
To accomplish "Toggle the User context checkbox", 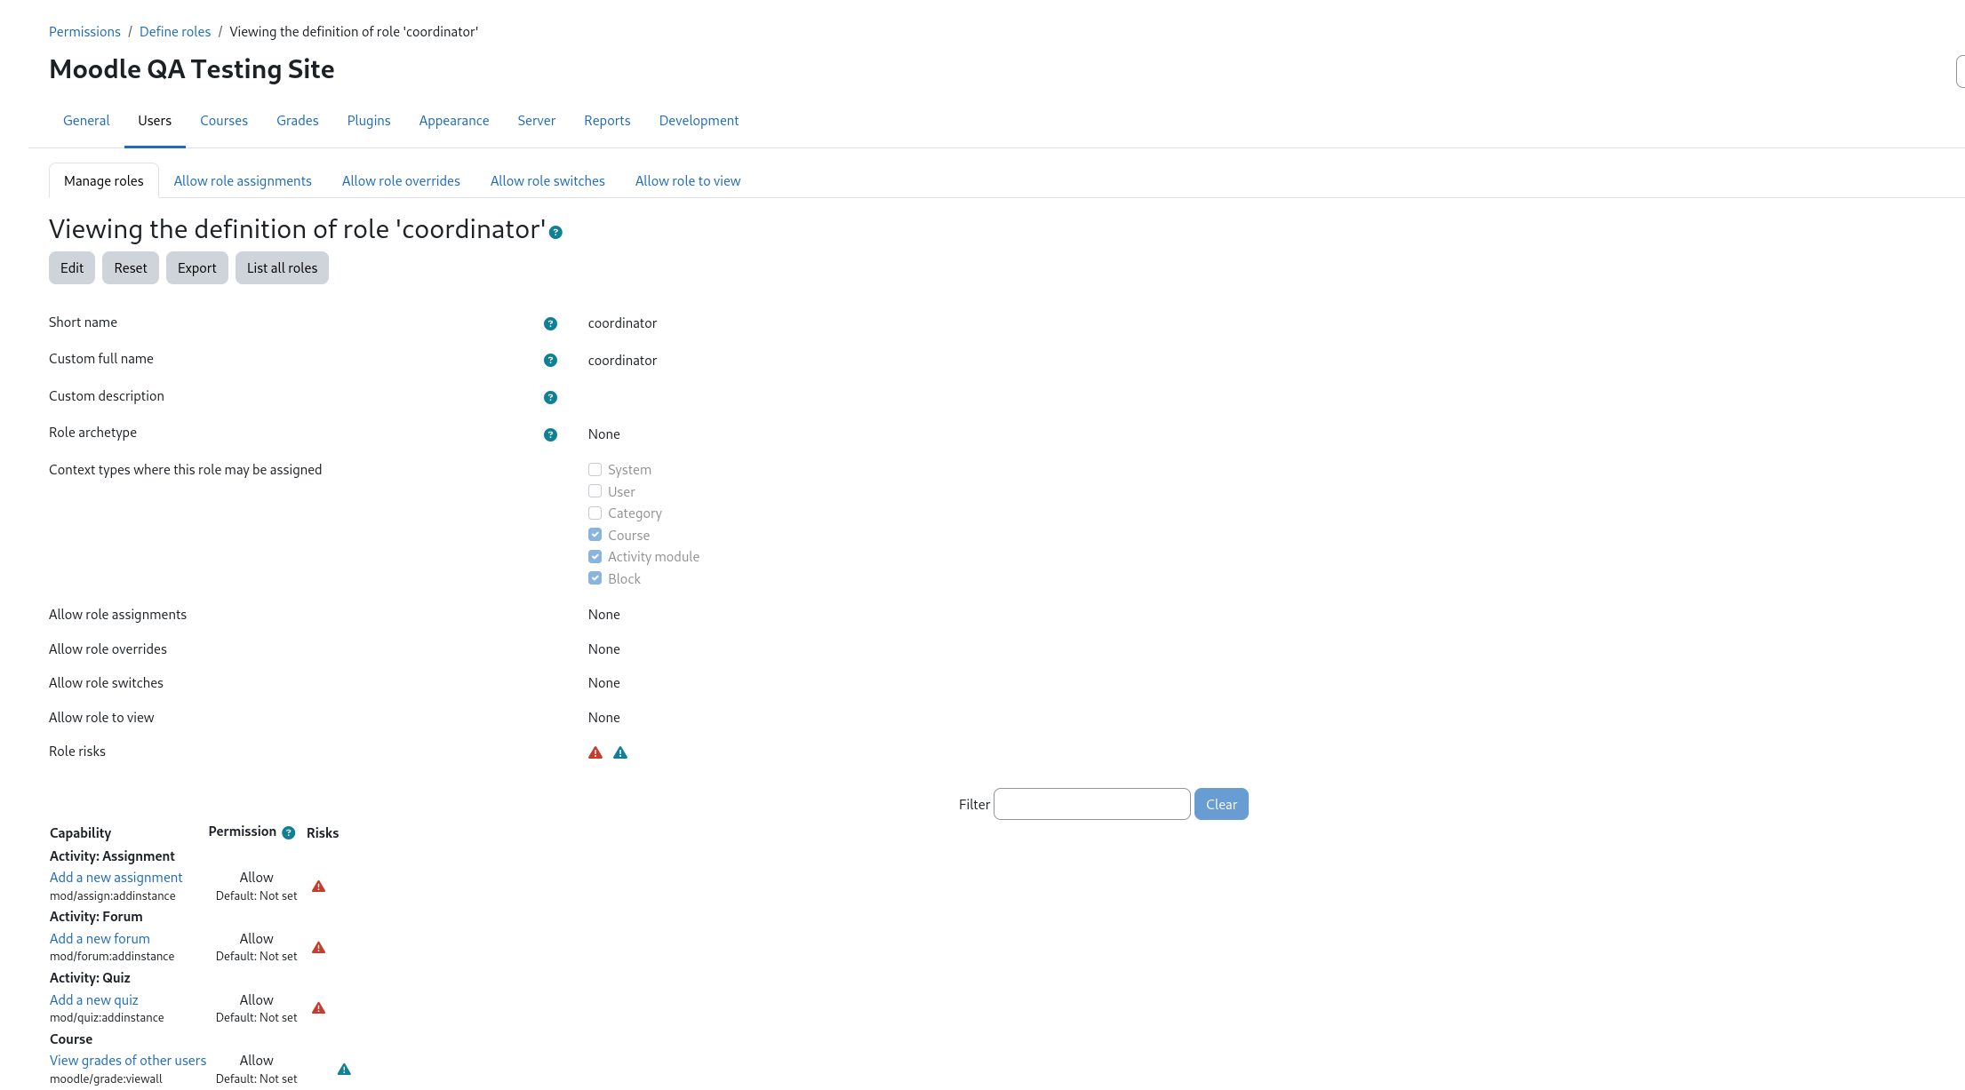I will coord(595,491).
